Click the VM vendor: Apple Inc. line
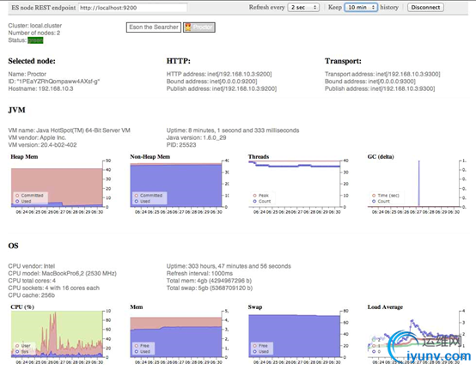 coord(37,137)
